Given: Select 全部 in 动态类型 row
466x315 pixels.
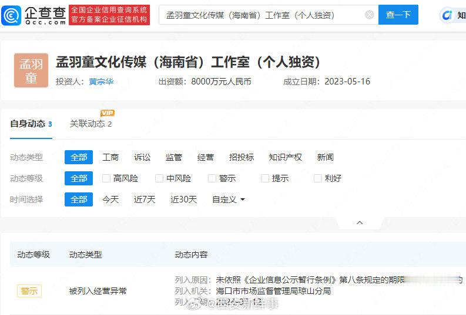Looking at the screenshot, I should tap(79, 157).
